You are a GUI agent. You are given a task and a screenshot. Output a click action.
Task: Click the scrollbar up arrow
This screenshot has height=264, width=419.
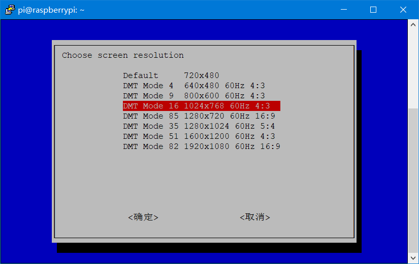pyautogui.click(x=413, y=25)
